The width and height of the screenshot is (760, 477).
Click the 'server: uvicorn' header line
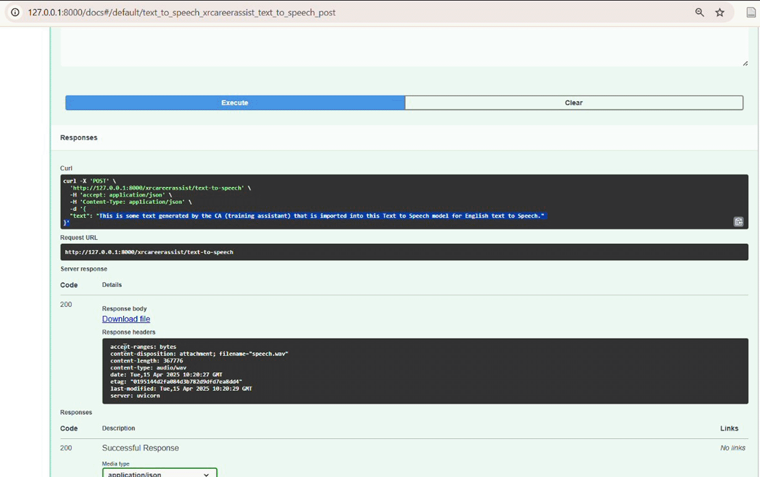135,396
